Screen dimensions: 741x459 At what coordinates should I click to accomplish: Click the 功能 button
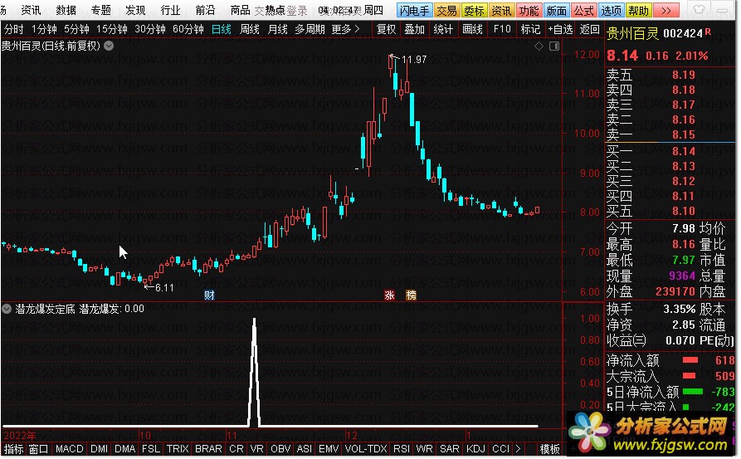pos(529,11)
